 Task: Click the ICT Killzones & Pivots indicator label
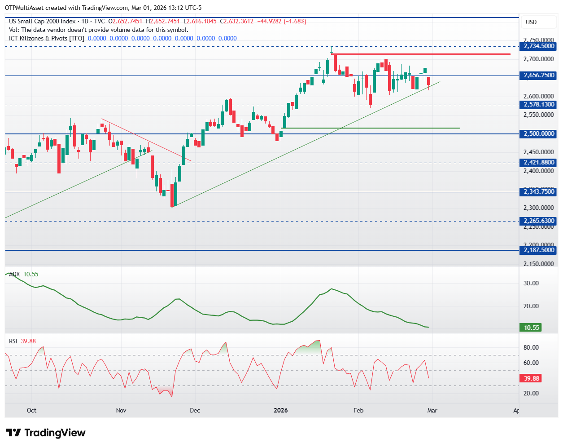pos(47,38)
